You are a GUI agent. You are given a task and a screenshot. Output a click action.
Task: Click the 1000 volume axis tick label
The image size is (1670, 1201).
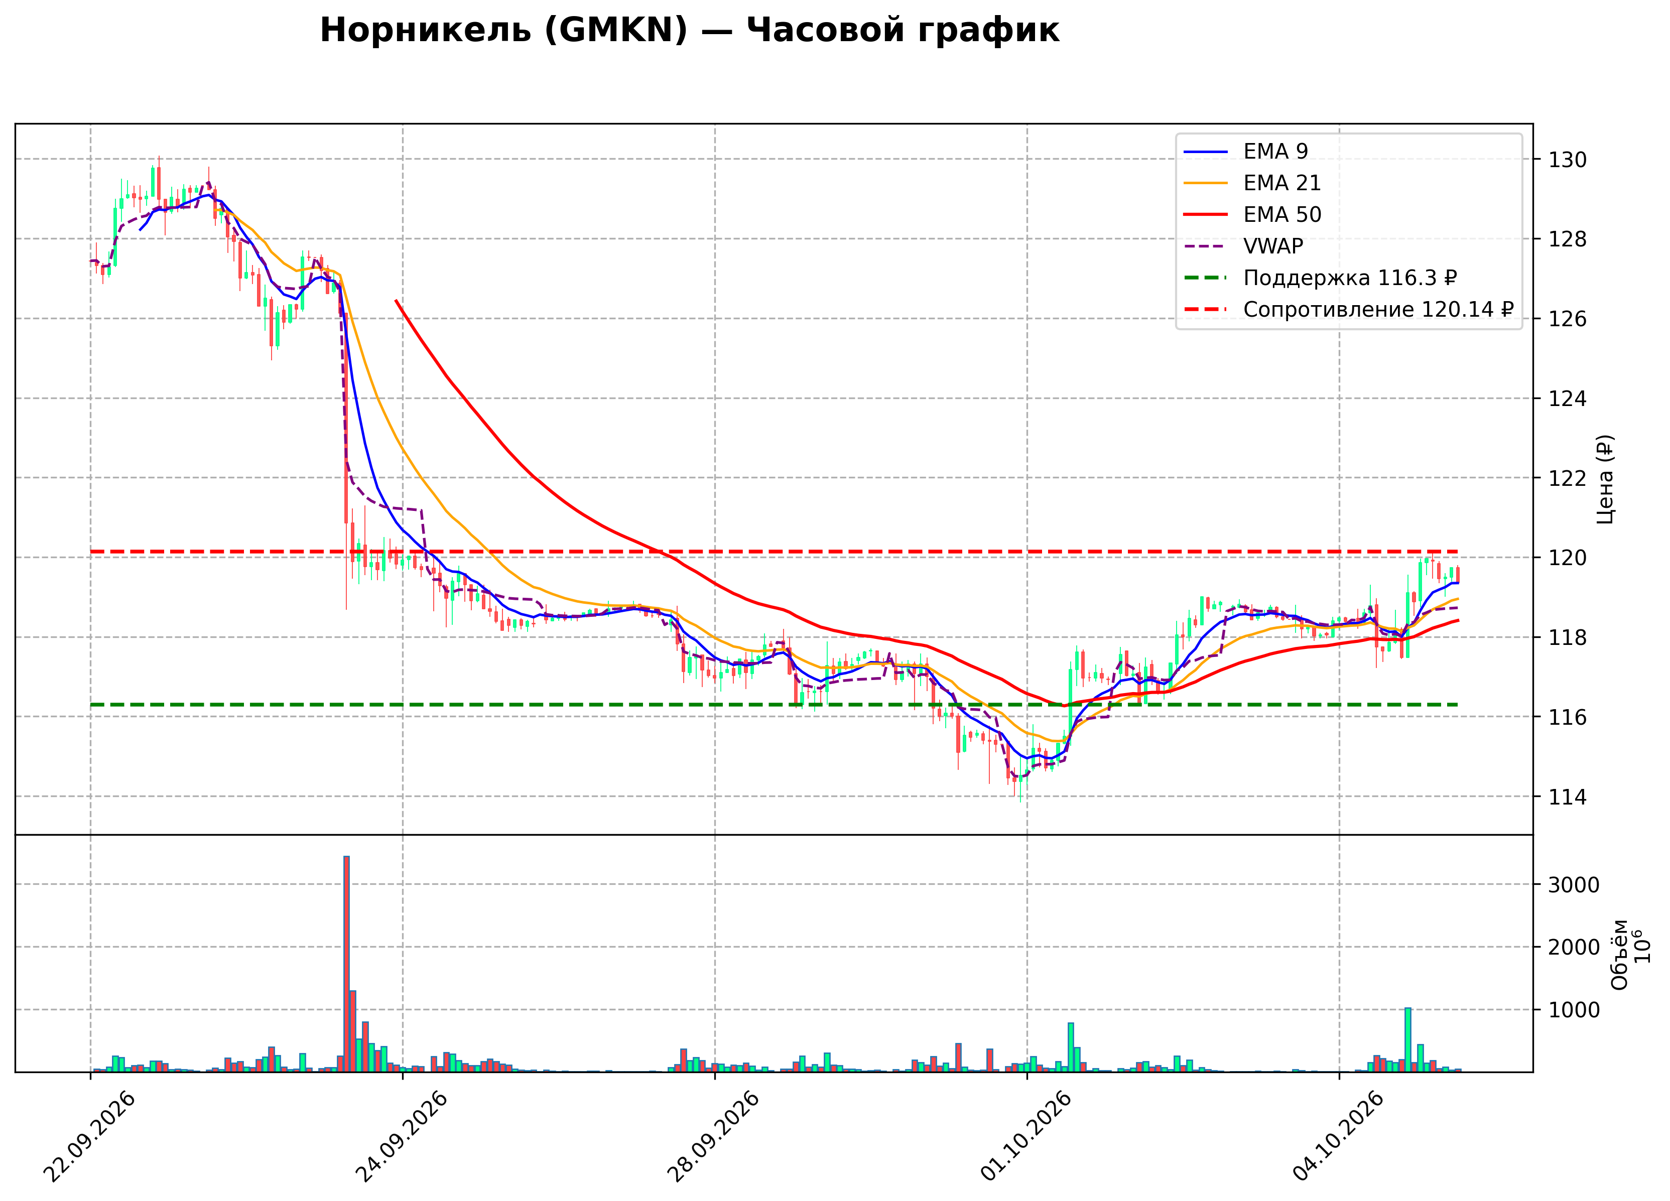point(1574,1010)
